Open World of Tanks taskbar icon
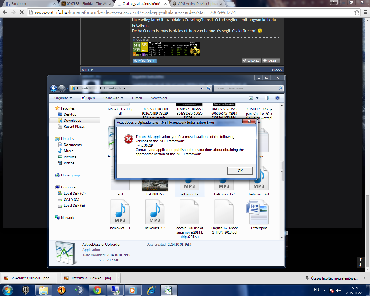This screenshot has width=370, height=296. click(26, 290)
